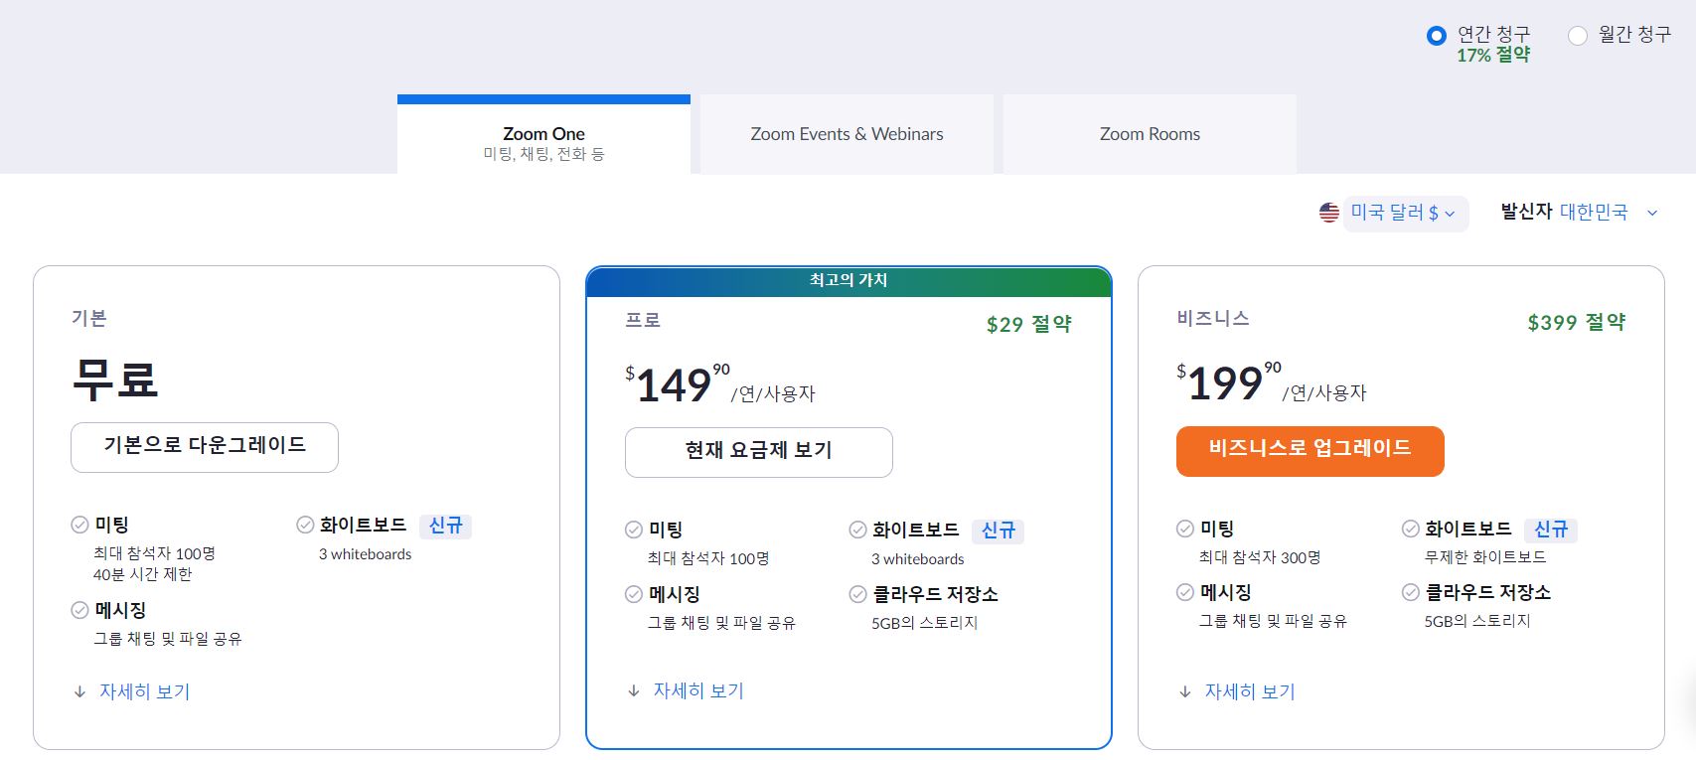Click 클라우드 저장소 check icon in 비즈니스 plan

[1411, 592]
